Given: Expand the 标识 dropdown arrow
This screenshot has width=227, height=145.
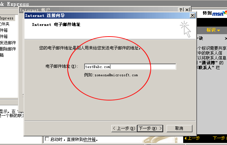Looking at the screenshot, I should tap(218, 30).
